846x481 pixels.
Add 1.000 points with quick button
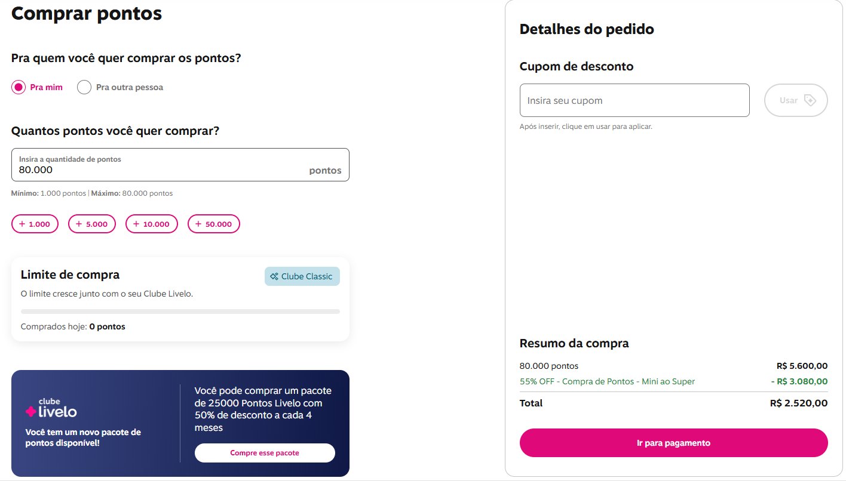point(35,224)
